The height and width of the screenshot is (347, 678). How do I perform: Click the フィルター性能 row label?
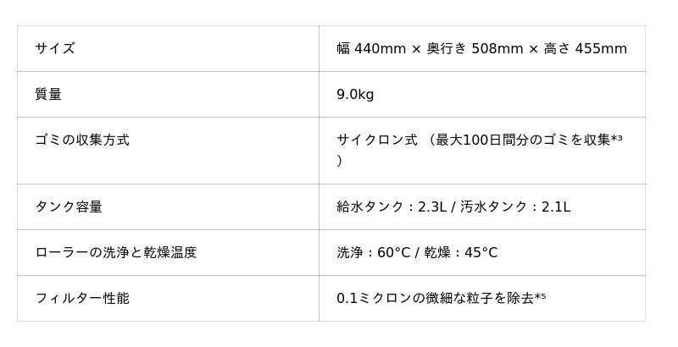click(82, 299)
